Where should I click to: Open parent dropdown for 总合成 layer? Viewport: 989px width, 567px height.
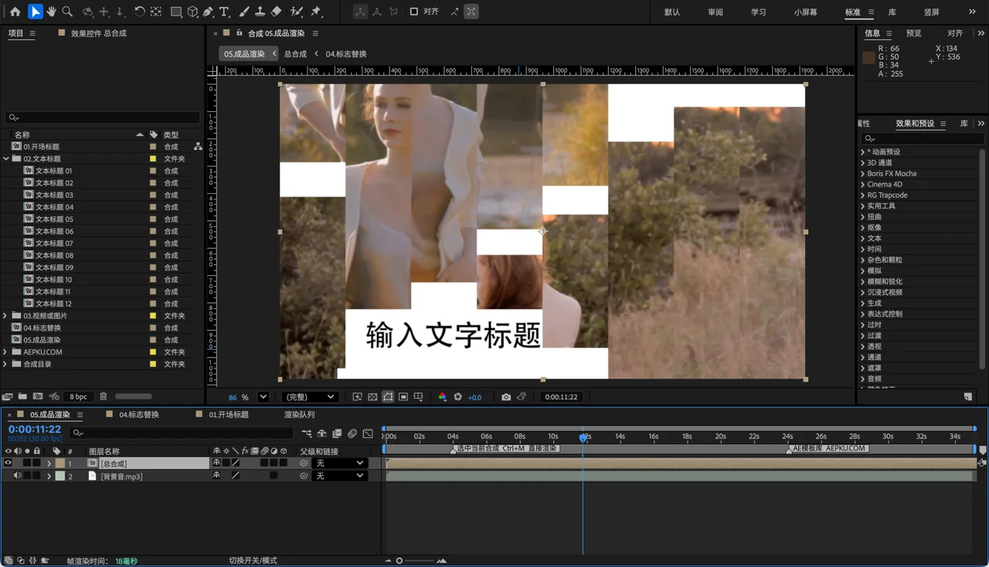(339, 463)
